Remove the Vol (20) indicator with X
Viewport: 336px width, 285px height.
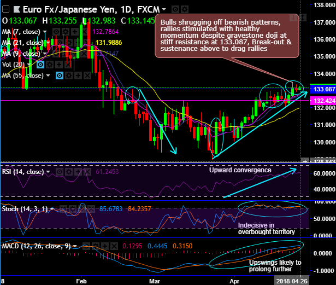click(68, 65)
